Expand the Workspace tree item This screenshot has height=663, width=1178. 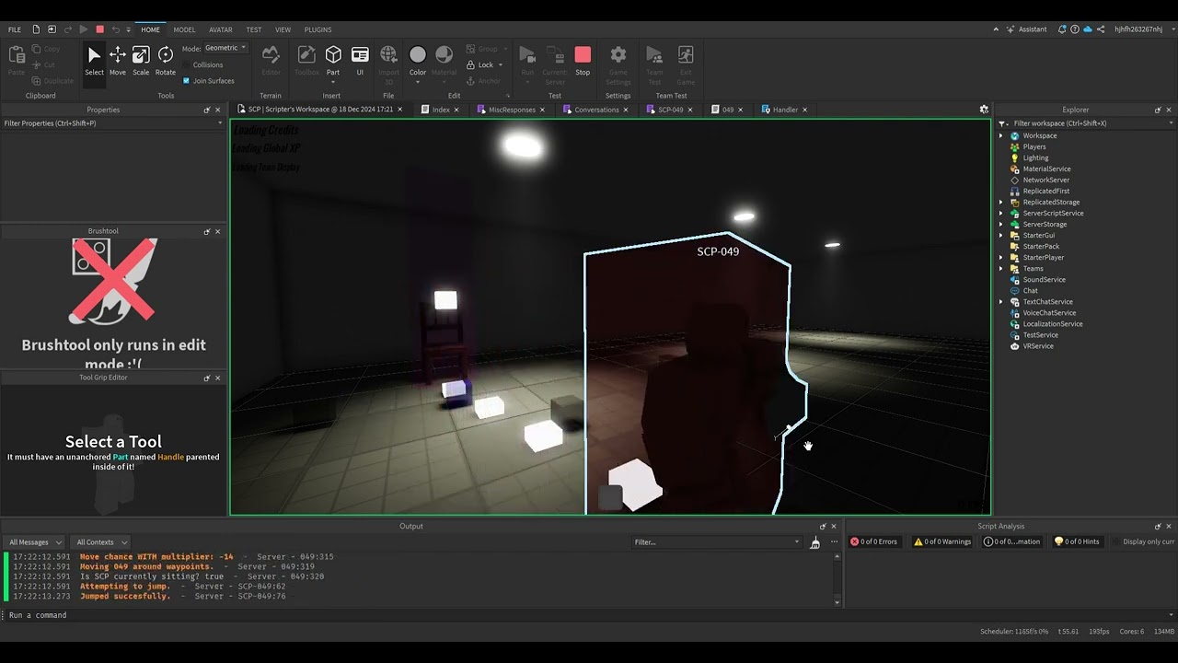coord(1001,135)
